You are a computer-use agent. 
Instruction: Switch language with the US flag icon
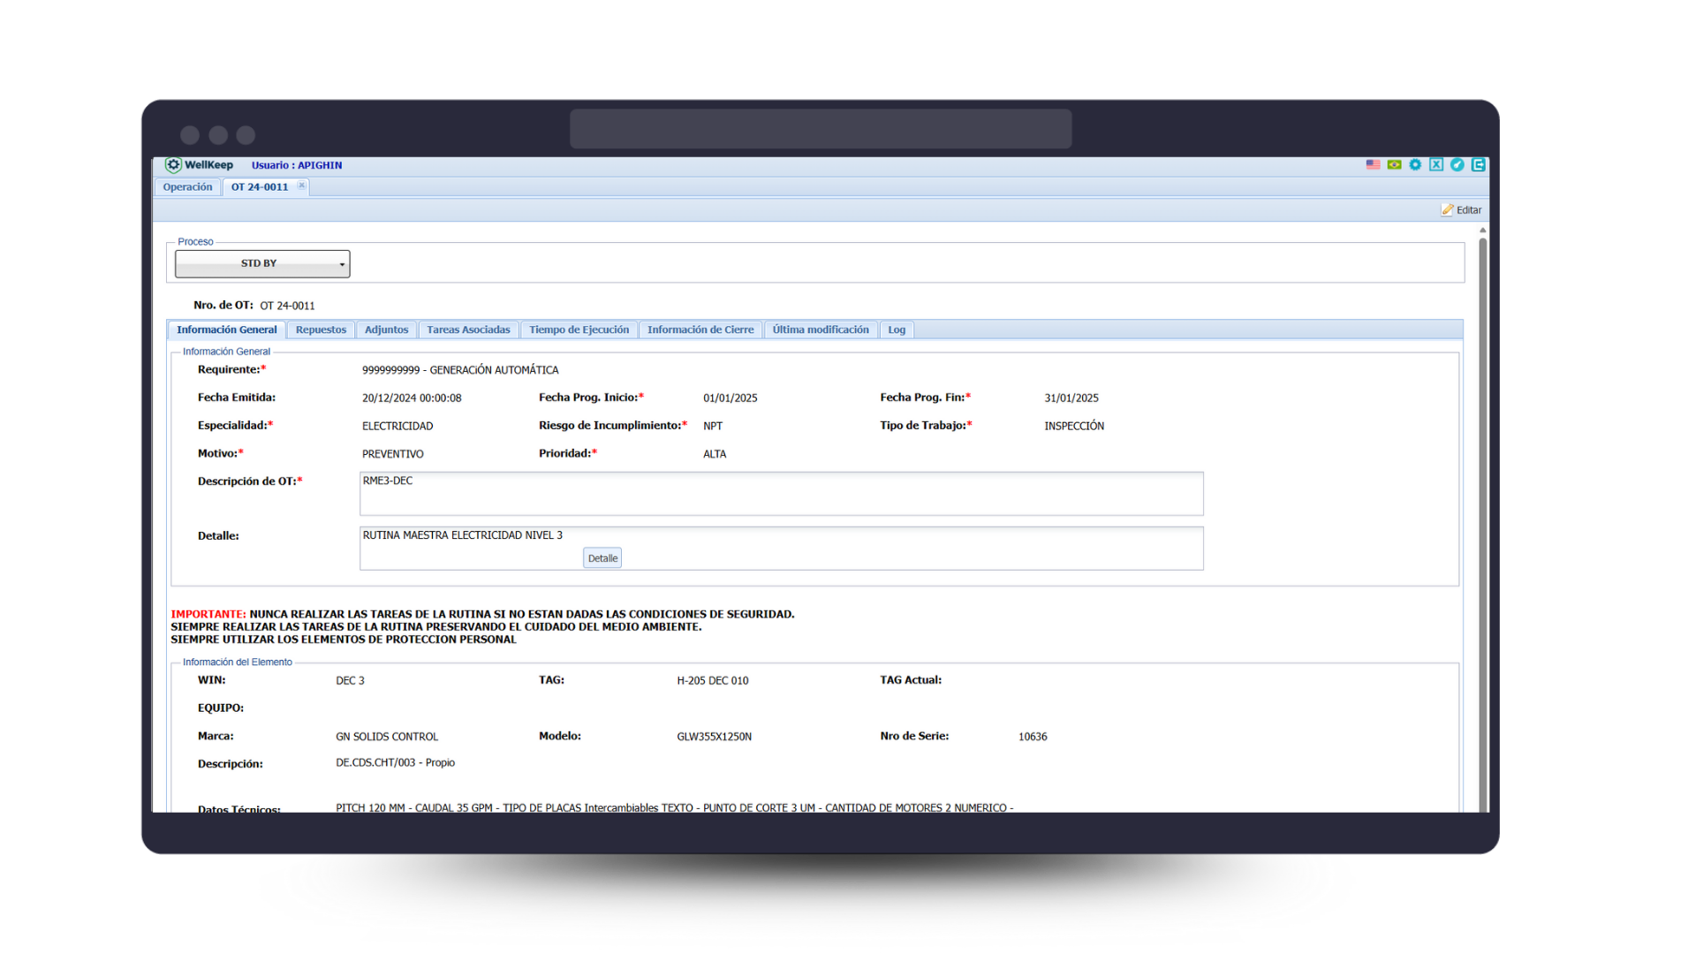pyautogui.click(x=1373, y=165)
